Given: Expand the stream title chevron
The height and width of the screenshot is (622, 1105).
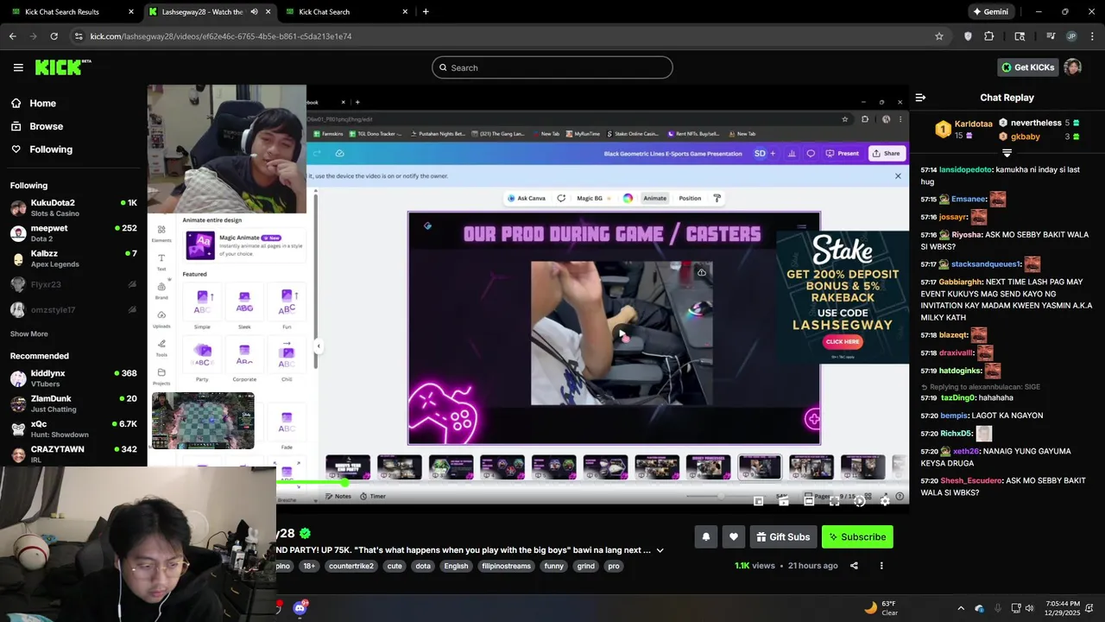Looking at the screenshot, I should click(x=660, y=550).
